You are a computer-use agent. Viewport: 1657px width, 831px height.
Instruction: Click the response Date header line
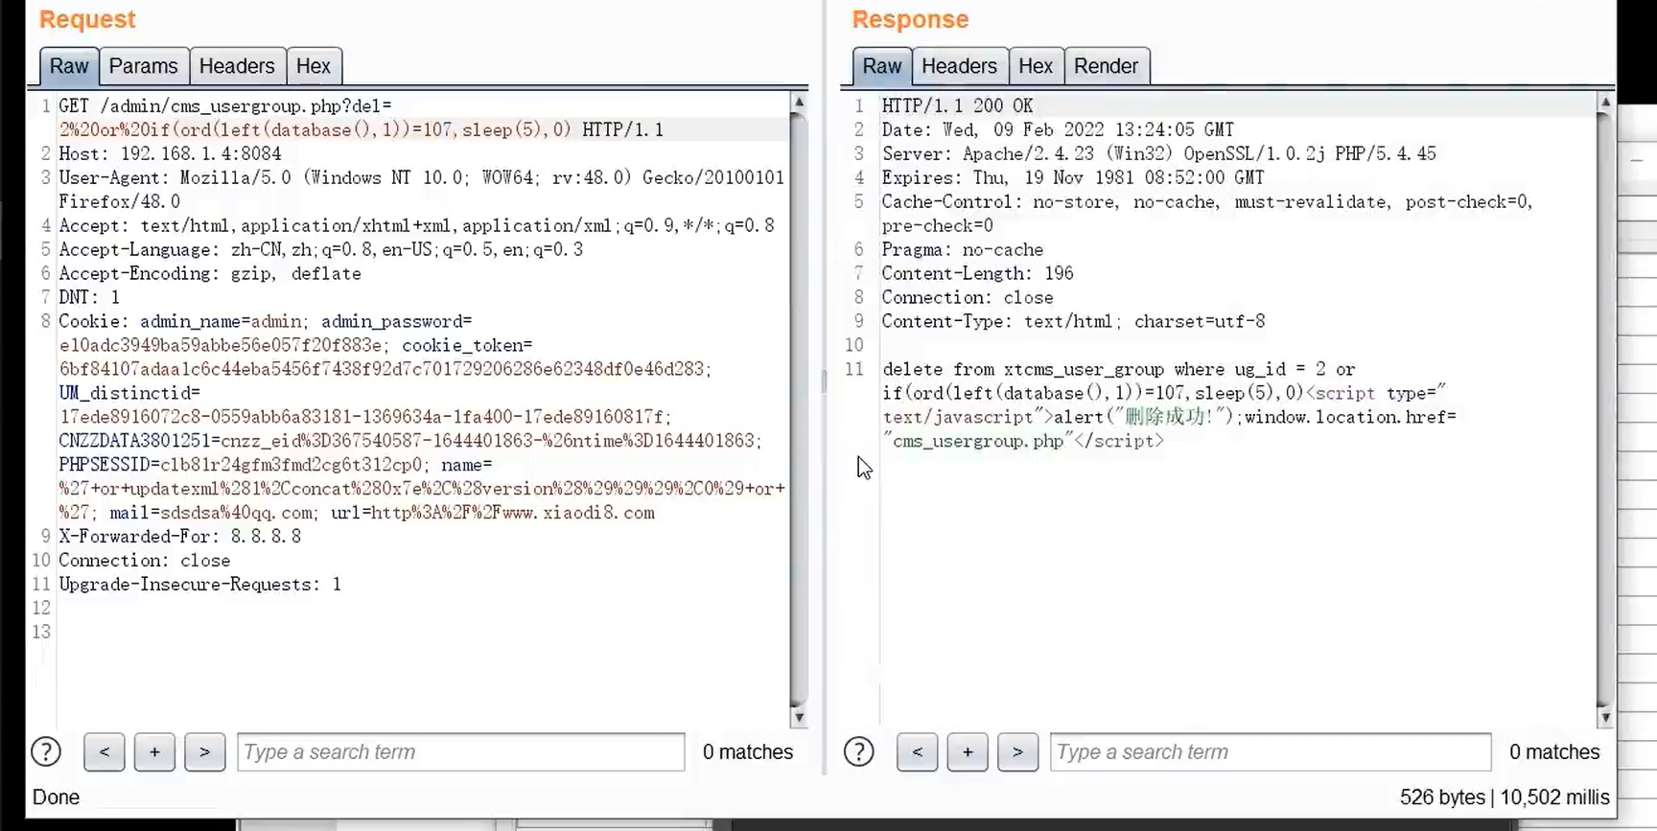tap(1058, 129)
